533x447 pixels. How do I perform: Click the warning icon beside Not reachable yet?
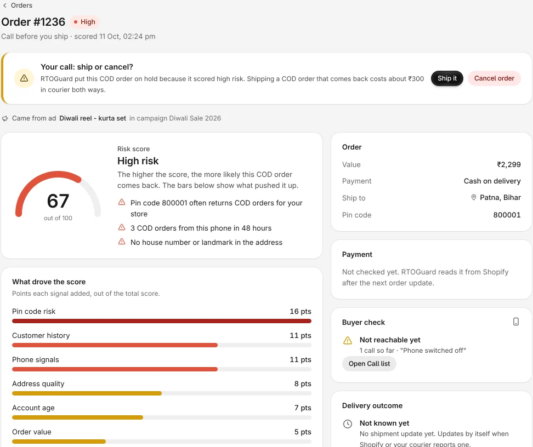[x=348, y=340]
